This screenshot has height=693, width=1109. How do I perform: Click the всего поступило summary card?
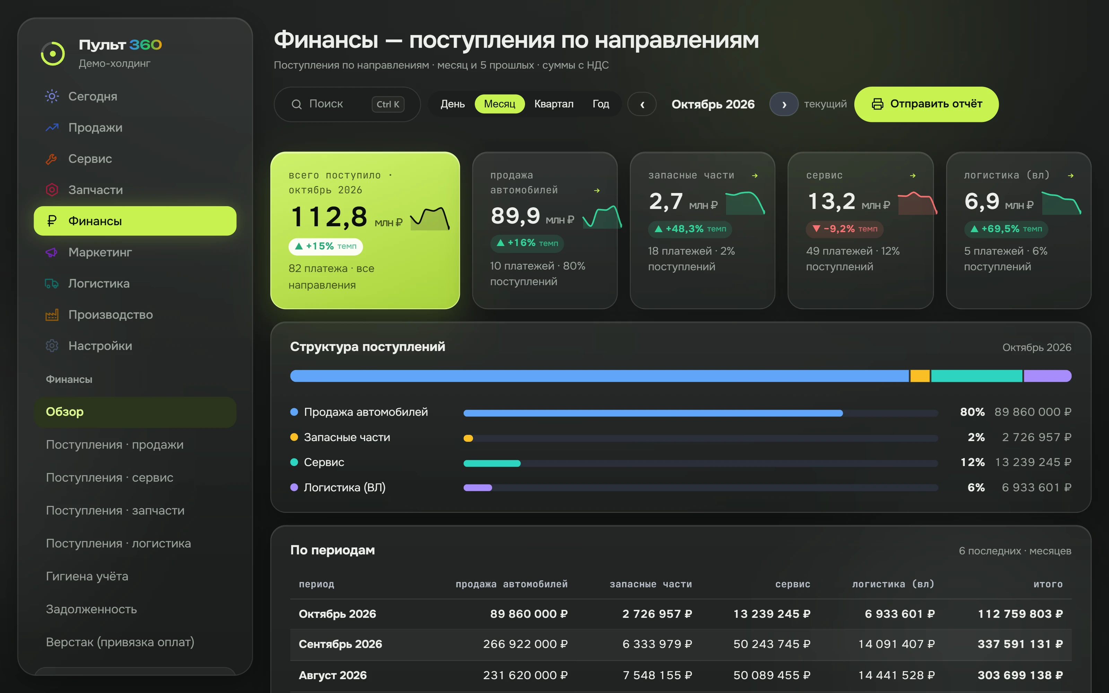tap(365, 230)
